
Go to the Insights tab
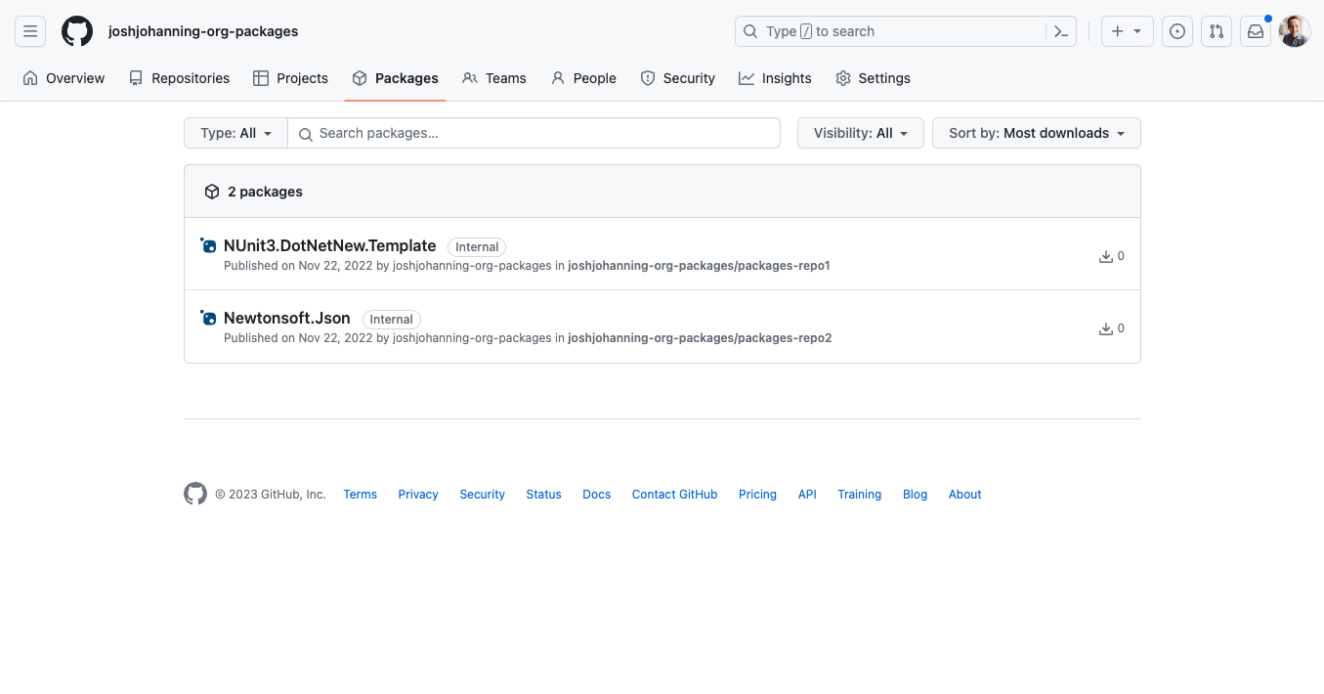(x=775, y=78)
